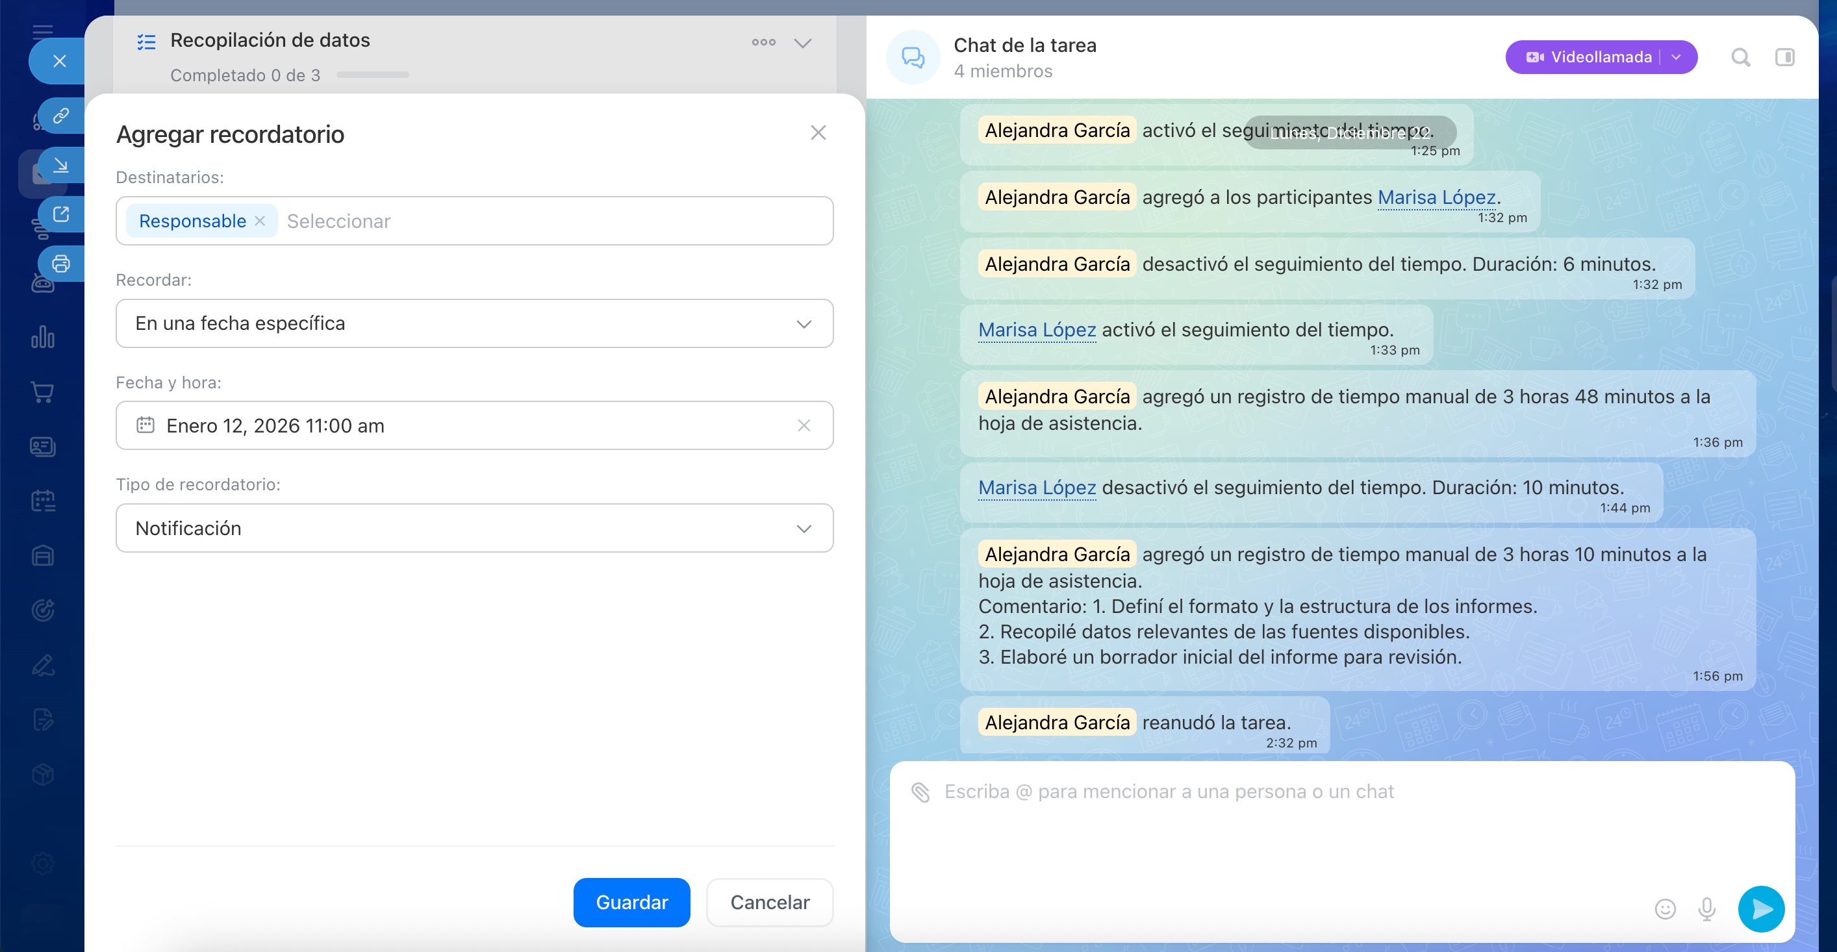The image size is (1837, 952).
Task: Open the emoji picker in chat
Action: 1664,909
